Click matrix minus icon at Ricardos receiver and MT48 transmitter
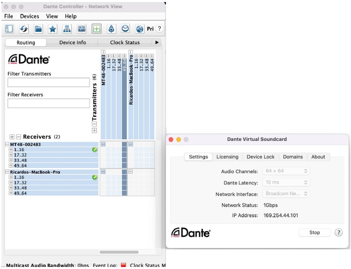The image size is (351, 269). click(103, 172)
